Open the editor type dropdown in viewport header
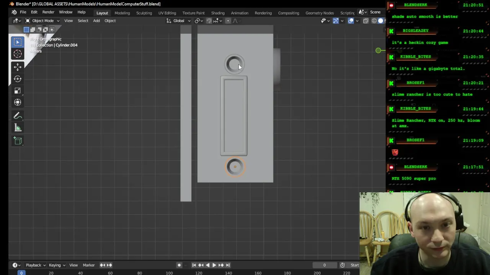490x275 pixels. click(16, 21)
